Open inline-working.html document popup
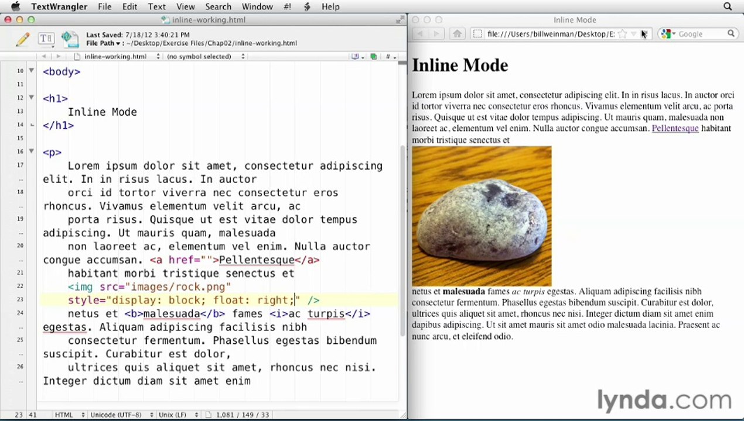Viewport: 744px width, 421px height. [117, 57]
